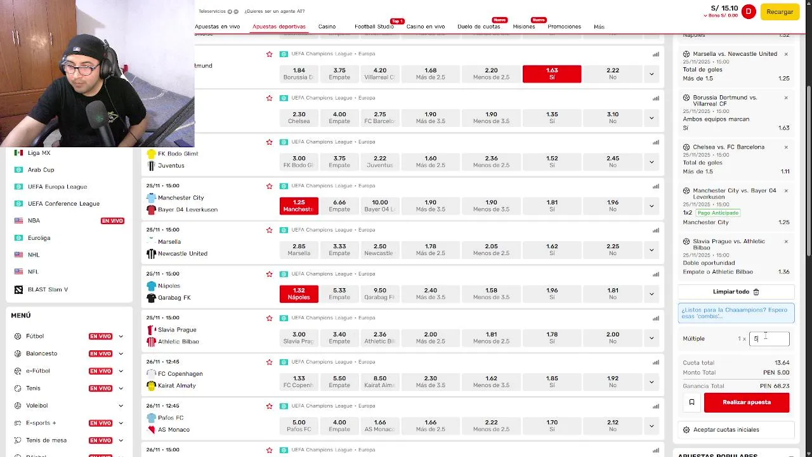Favorite the Slavia Prague match star icon

pos(269,318)
